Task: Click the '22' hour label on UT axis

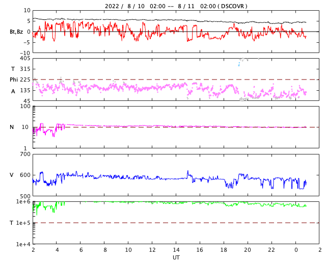Action: pos(271,250)
